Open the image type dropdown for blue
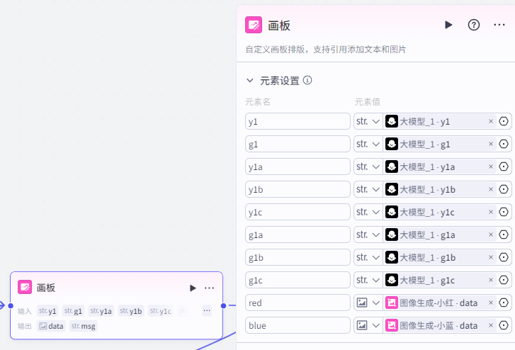Screen dimensions: 515x350 click(x=368, y=326)
